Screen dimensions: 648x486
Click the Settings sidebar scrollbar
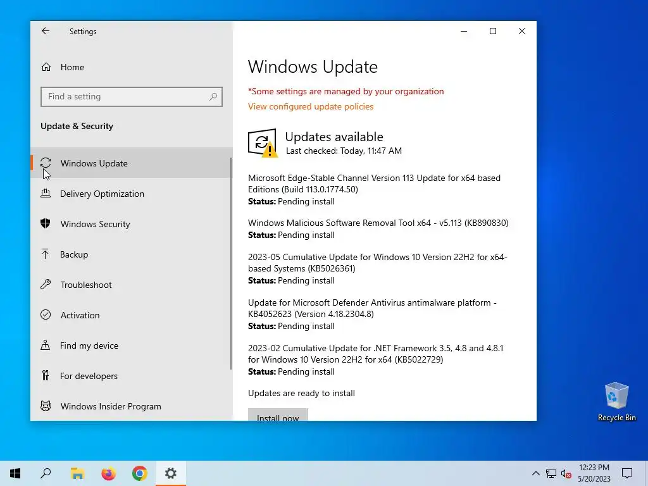[x=231, y=263]
